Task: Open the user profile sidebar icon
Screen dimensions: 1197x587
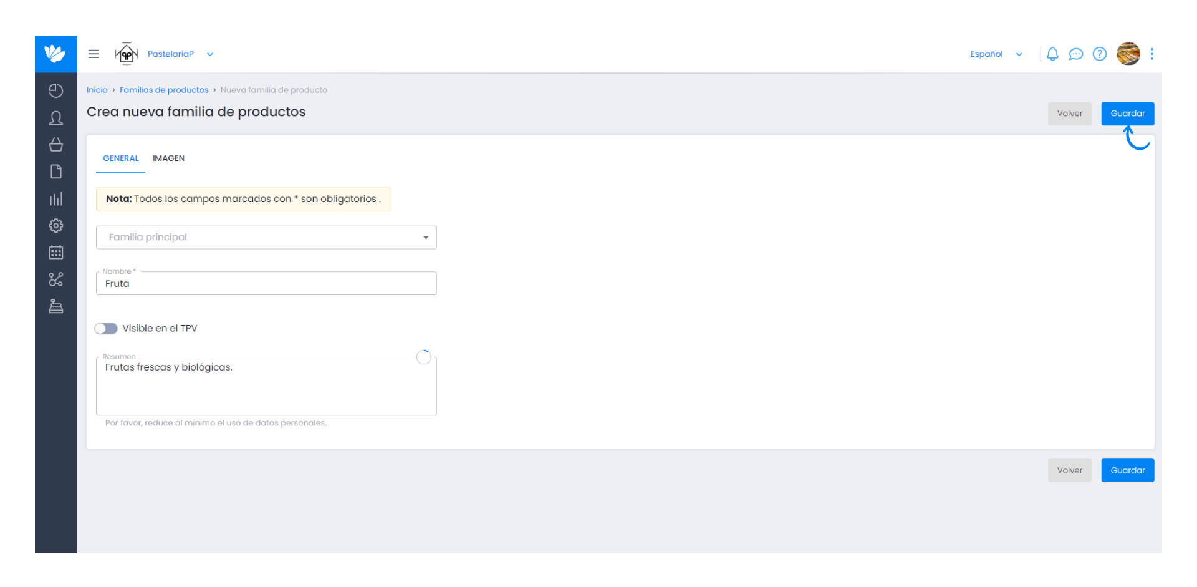Action: coord(56,118)
